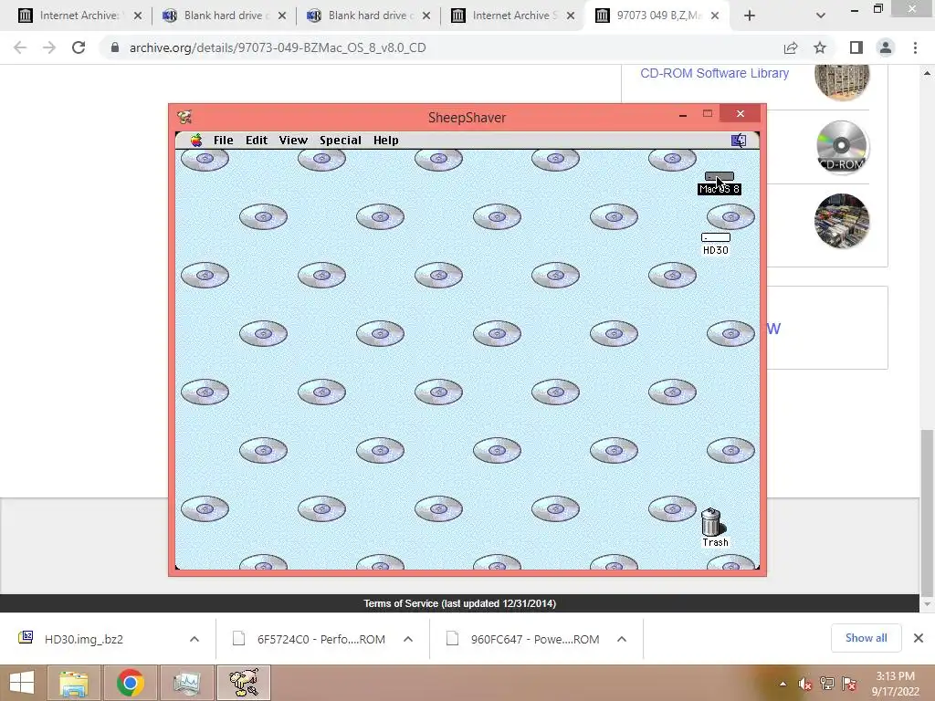Image resolution: width=935 pixels, height=701 pixels.
Task: Click the SheepShaver title bar icon
Action: pyautogui.click(x=184, y=117)
